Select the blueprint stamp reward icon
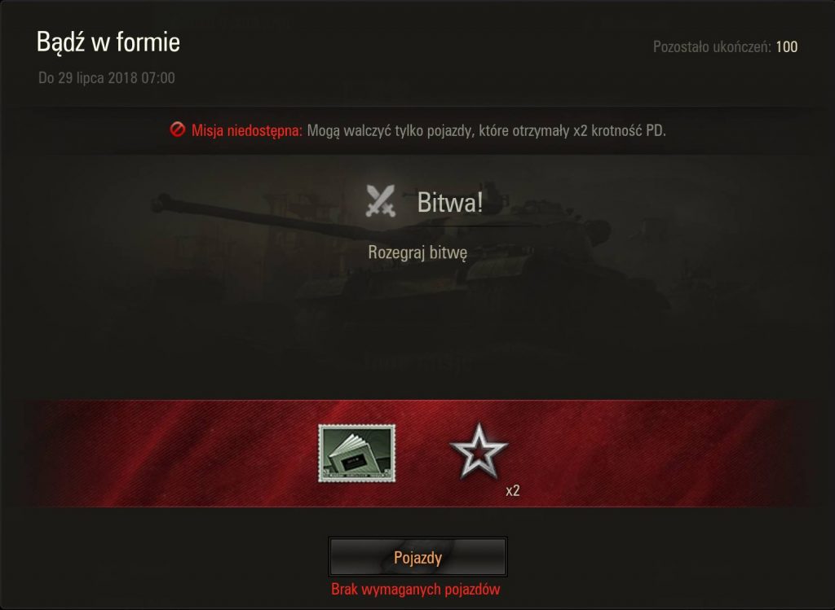This screenshot has width=835, height=610. pos(357,453)
